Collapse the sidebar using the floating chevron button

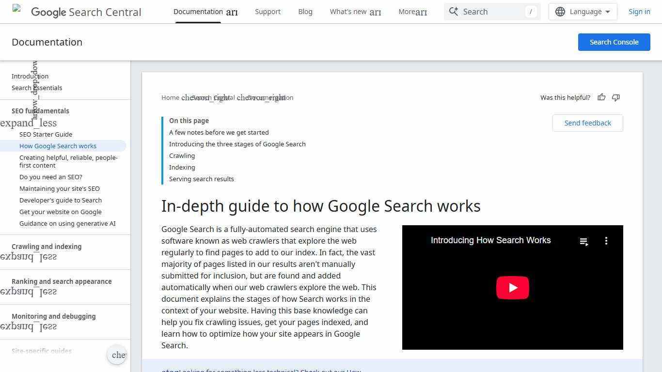point(117,355)
